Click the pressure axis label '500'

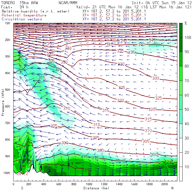tap(7, 90)
